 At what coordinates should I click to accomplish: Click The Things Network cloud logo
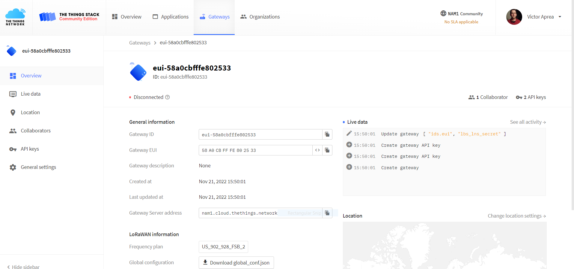click(15, 17)
